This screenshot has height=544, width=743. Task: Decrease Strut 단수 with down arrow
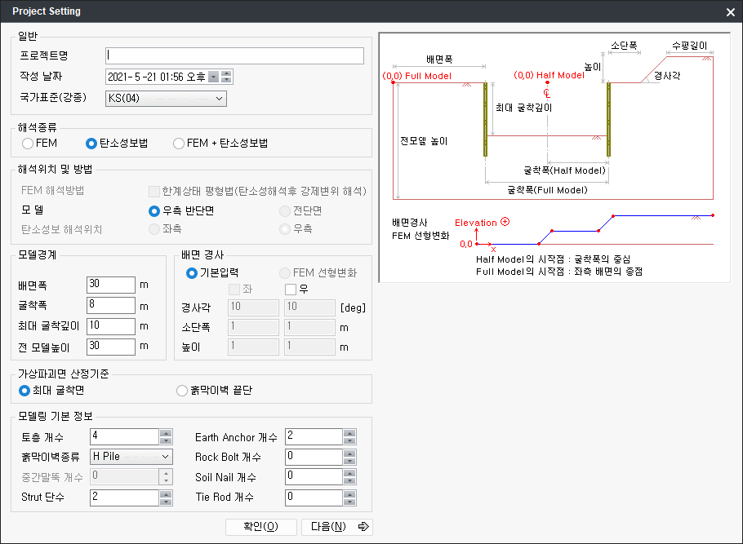pos(166,501)
